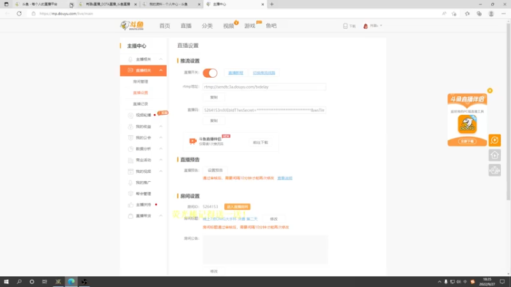Expand the 我的收益 section
Image resolution: width=511 pixels, height=287 pixels.
(x=161, y=126)
